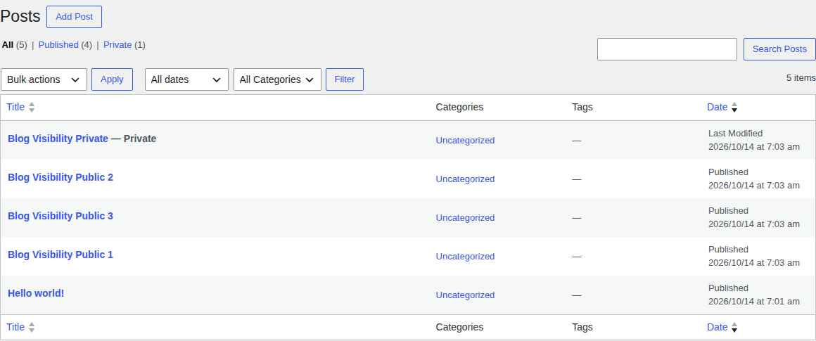The width and height of the screenshot is (816, 341).
Task: Click Published status in Public 2 row
Action: (x=728, y=172)
